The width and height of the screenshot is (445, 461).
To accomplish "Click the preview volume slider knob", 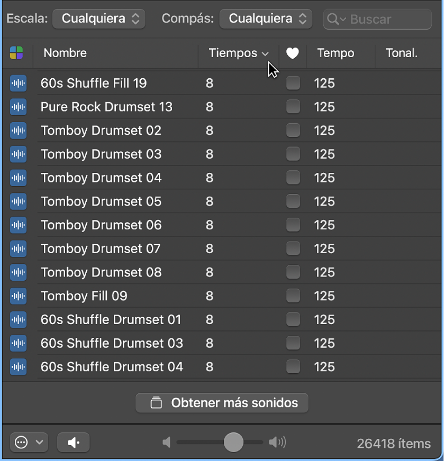I will tap(233, 442).
